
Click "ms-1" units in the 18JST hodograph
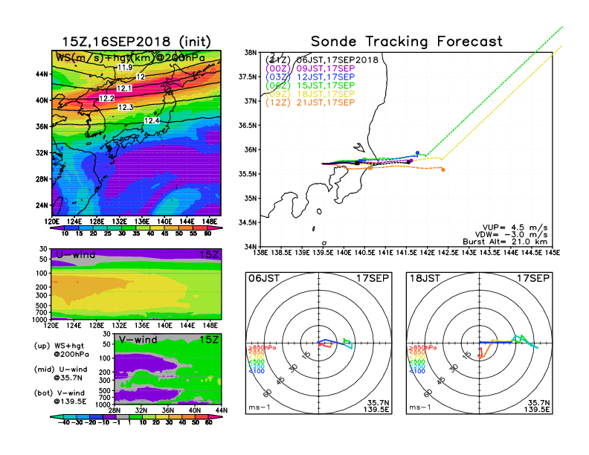(x=420, y=407)
